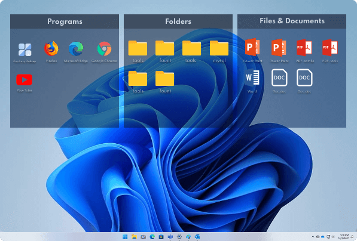This screenshot has width=357, height=241.
Task: Open Settings gear on the taskbar
Action: click(x=179, y=237)
